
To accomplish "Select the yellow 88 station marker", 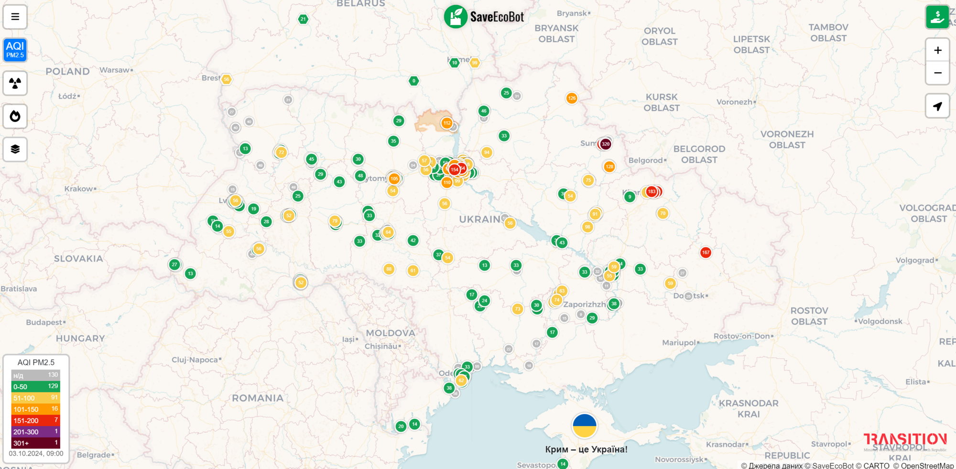I will (389, 269).
